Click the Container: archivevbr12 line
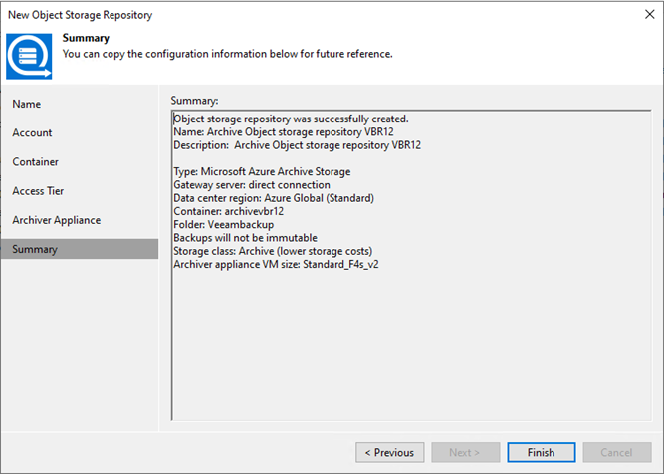 tap(229, 211)
